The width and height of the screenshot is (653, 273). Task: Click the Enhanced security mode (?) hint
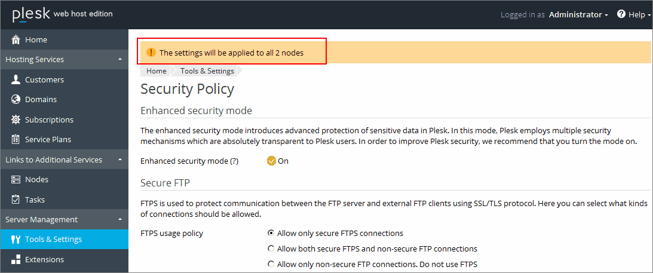click(234, 161)
